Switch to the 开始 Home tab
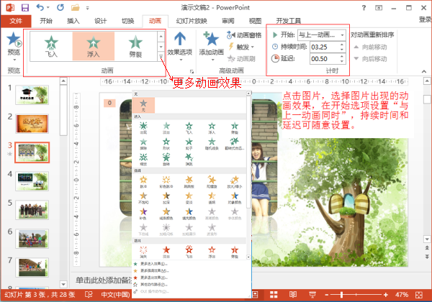 tap(46, 21)
